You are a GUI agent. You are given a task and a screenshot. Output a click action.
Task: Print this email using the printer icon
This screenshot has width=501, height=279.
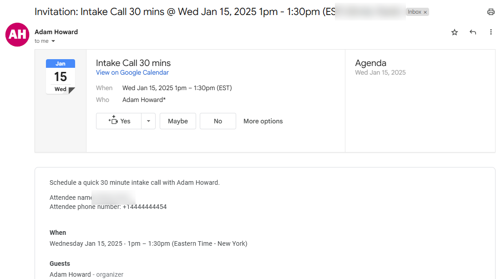pyautogui.click(x=491, y=12)
